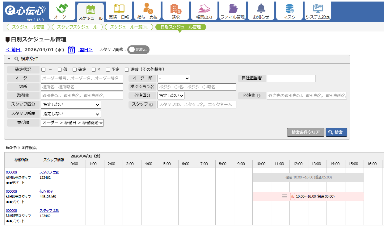Open the スタッフ所属 dropdown
The width and height of the screenshot is (388, 230).
click(71, 114)
